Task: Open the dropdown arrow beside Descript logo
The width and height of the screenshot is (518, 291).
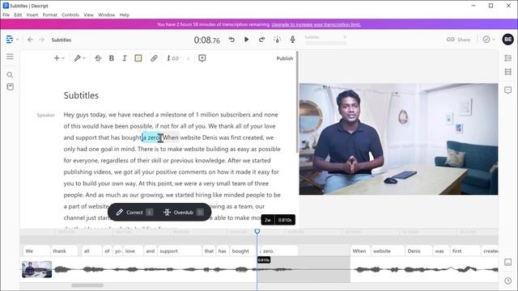Action: click(17, 40)
